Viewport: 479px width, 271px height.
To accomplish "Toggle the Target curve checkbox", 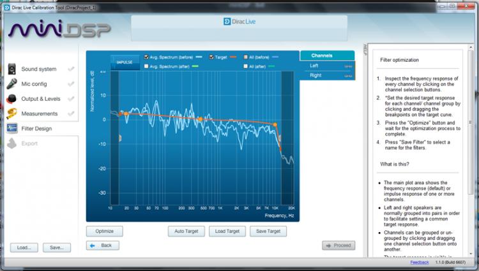I will click(x=211, y=57).
